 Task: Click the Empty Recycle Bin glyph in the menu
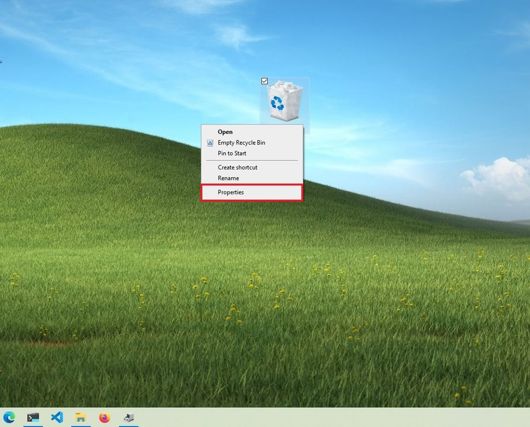[210, 143]
